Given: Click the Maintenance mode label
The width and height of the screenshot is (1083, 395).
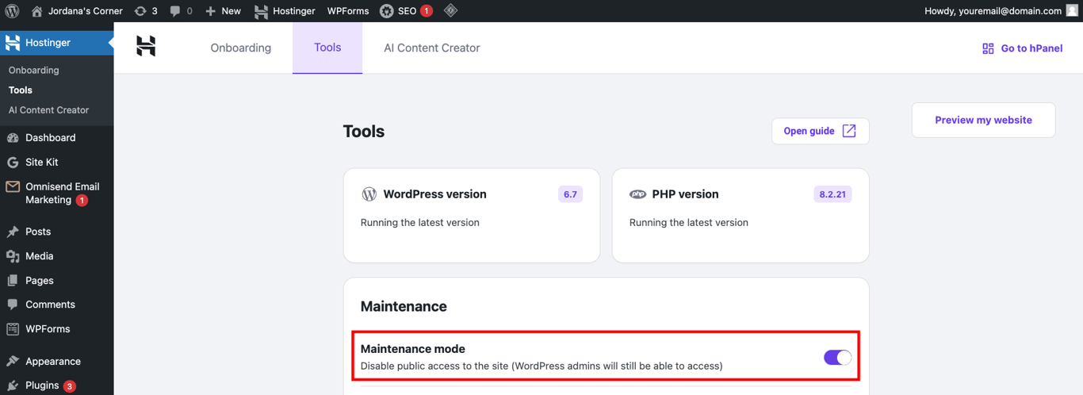Looking at the screenshot, I should [x=413, y=349].
